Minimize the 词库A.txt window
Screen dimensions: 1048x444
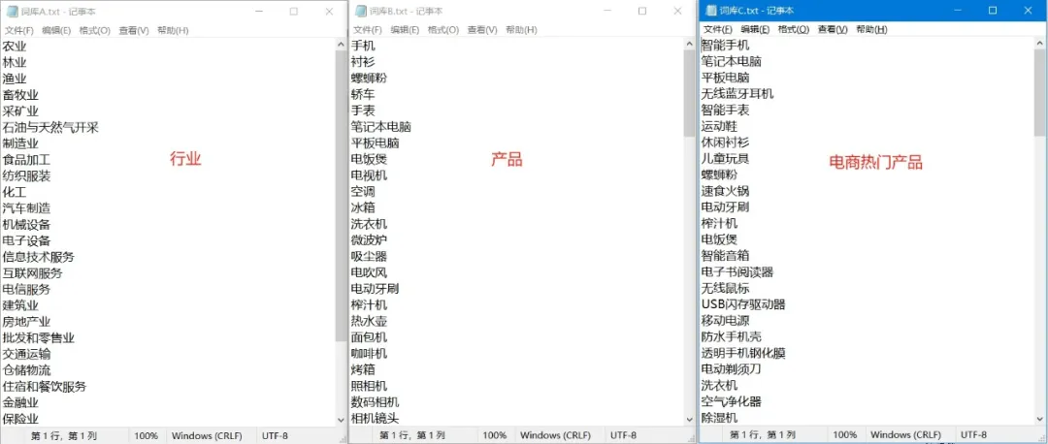257,12
